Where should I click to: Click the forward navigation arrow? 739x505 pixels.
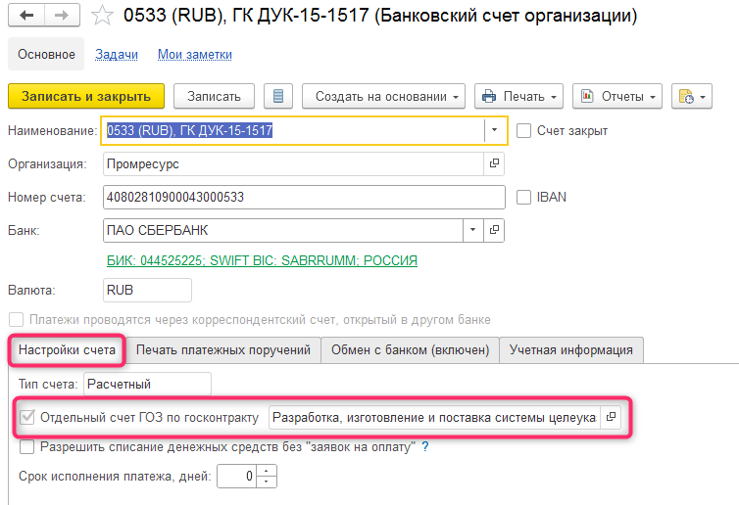pyautogui.click(x=61, y=17)
